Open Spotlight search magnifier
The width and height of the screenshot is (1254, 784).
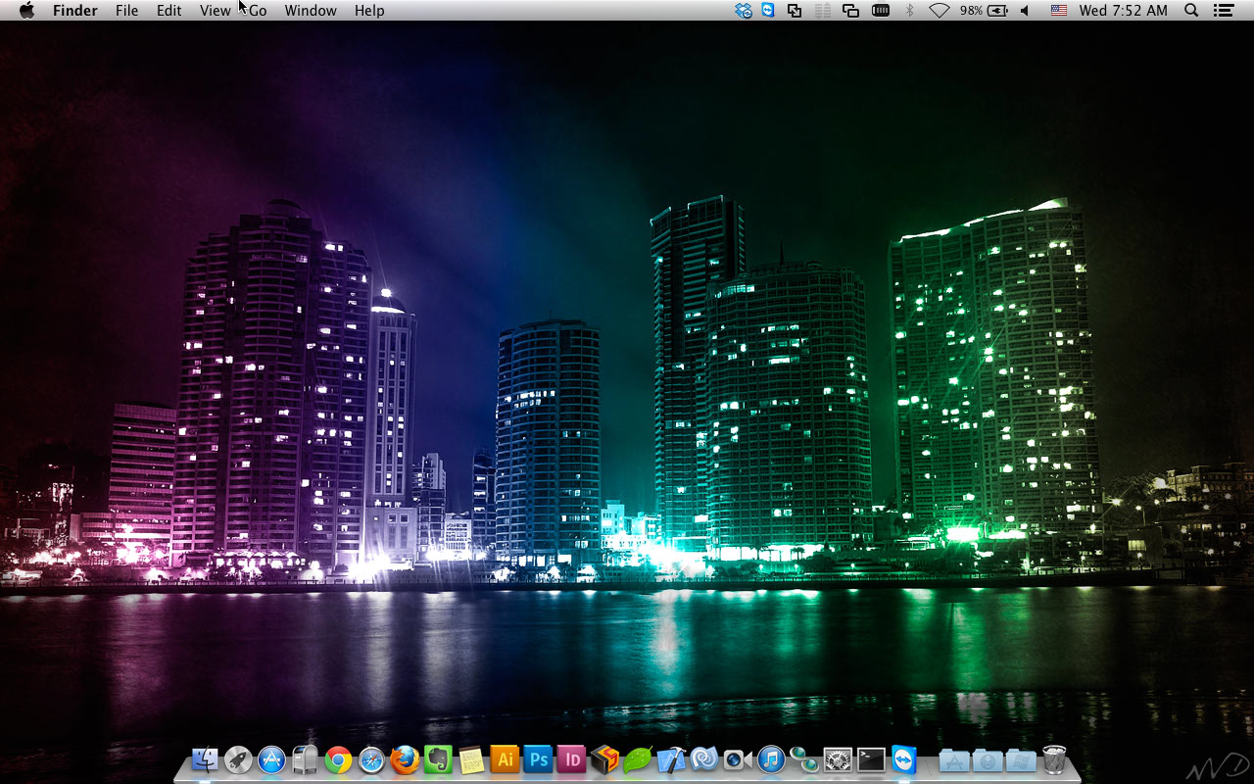(1191, 10)
